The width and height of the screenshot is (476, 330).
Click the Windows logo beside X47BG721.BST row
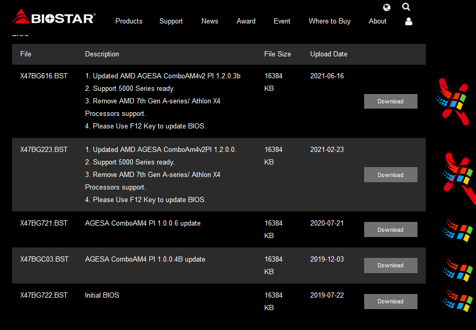point(458,230)
